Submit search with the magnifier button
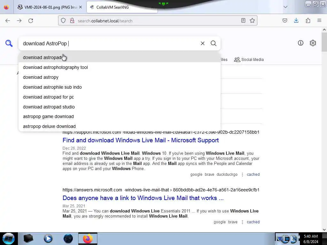327x245 pixels. point(213,43)
